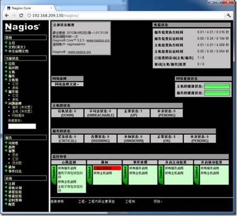Toggle the Enabled badge under 开启主动检查
This screenshot has height=216, width=237.
coord(161,175)
